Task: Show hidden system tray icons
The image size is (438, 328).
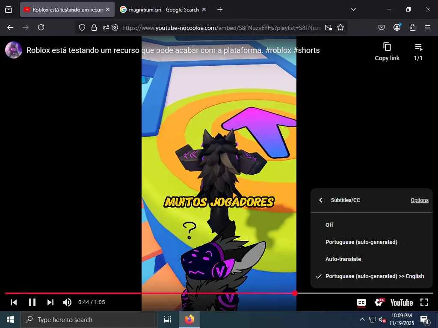Action: click(x=362, y=319)
